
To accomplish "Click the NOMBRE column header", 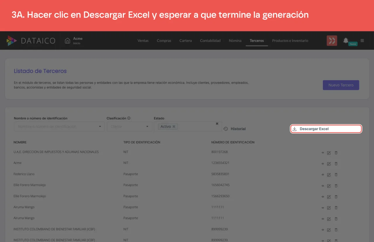I will [20, 142].
